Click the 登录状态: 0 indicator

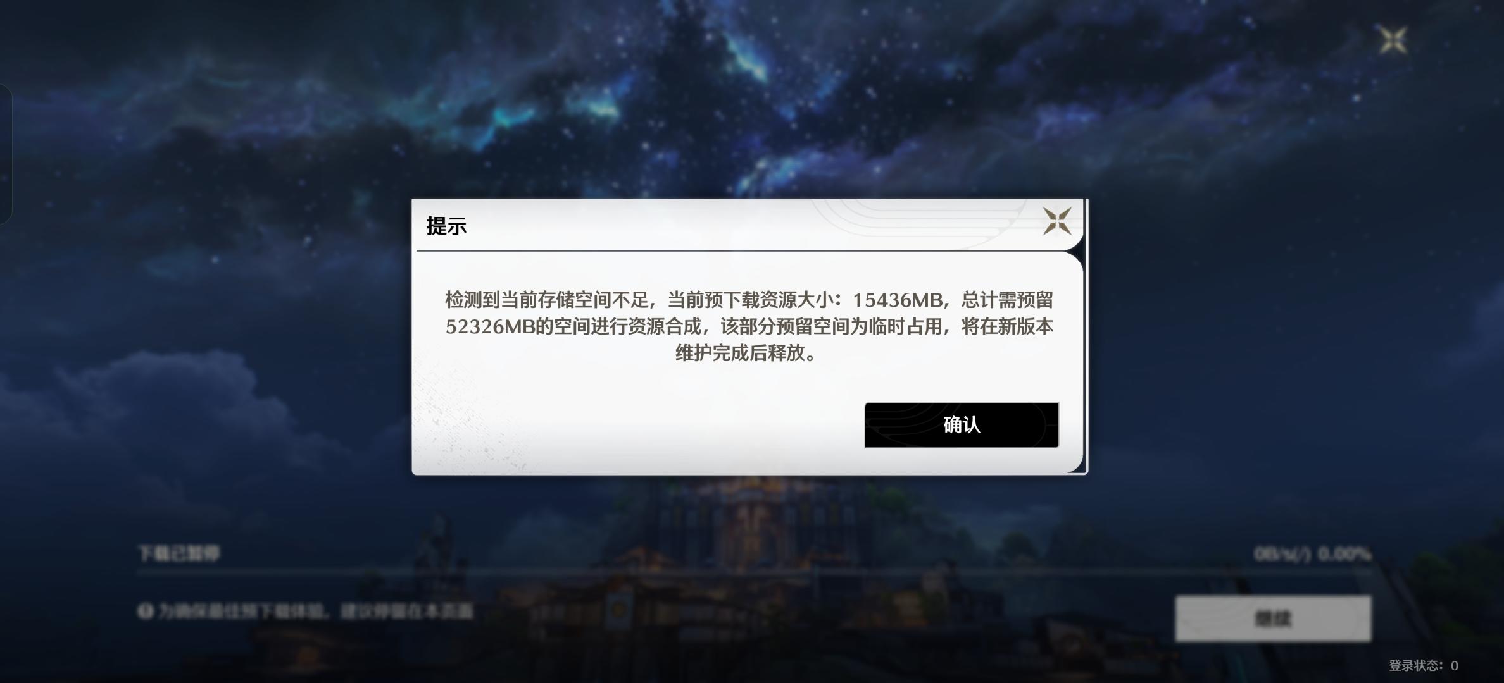pyautogui.click(x=1423, y=665)
